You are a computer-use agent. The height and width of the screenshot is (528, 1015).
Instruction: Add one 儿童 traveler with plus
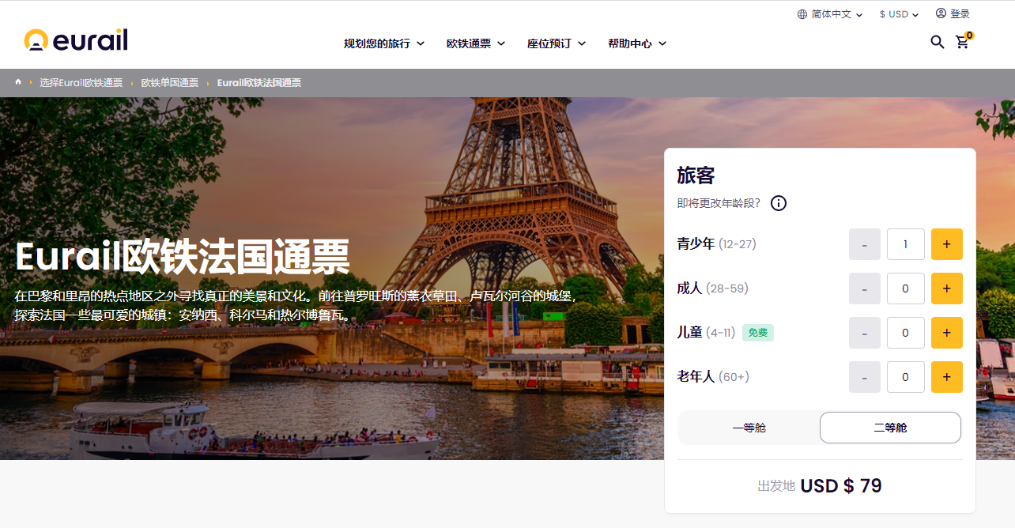(946, 333)
